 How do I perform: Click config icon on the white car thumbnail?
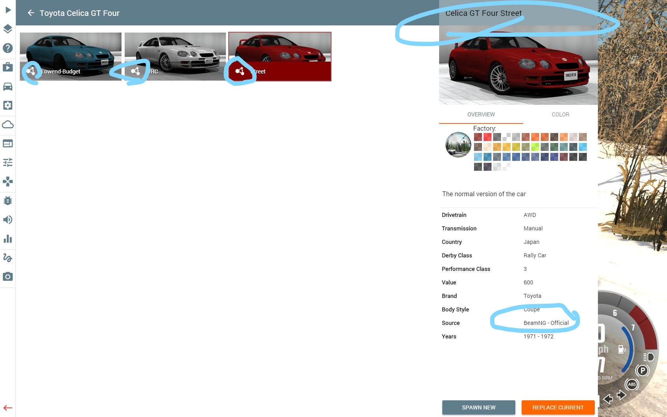(135, 71)
